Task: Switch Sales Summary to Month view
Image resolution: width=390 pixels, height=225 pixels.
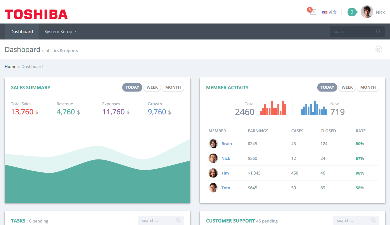Action: 173,87
